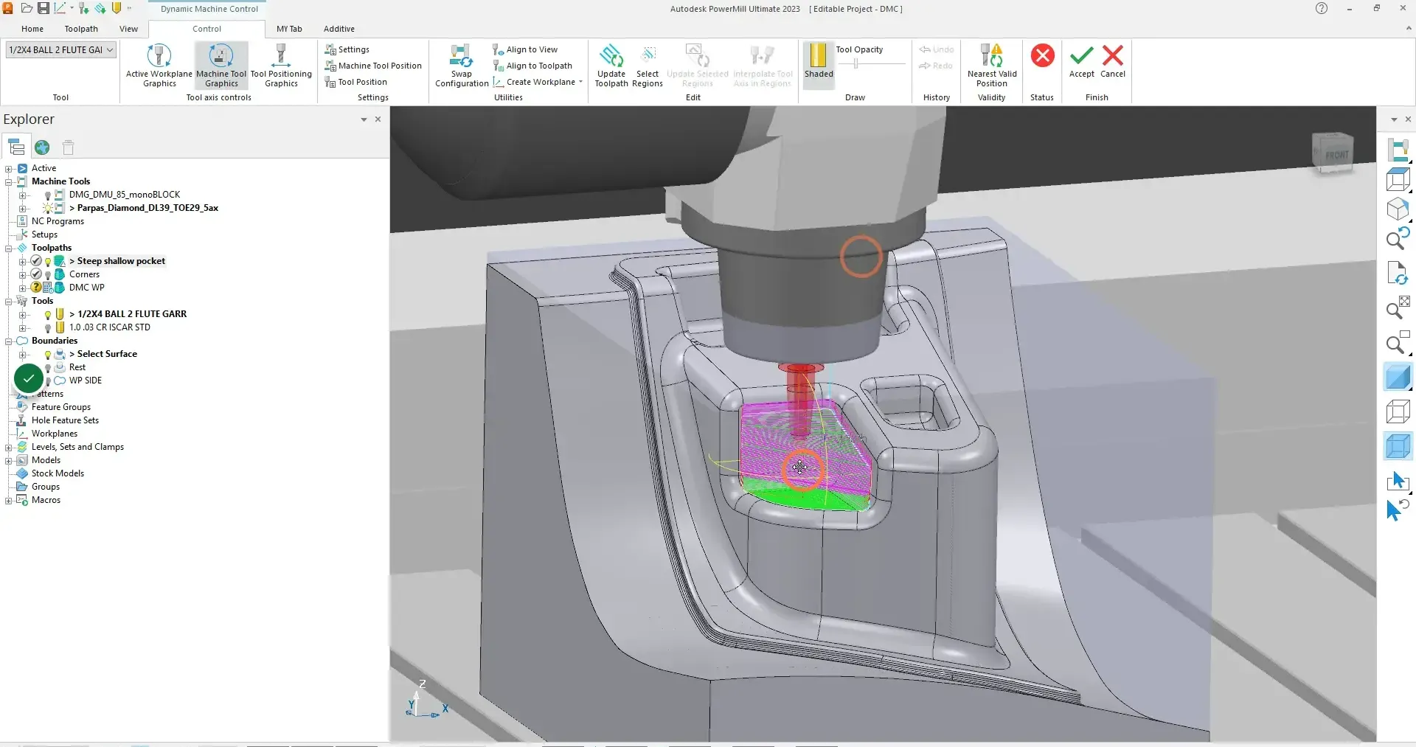Click Cancel to discard changes
This screenshot has height=747, width=1416.
pos(1113,61)
